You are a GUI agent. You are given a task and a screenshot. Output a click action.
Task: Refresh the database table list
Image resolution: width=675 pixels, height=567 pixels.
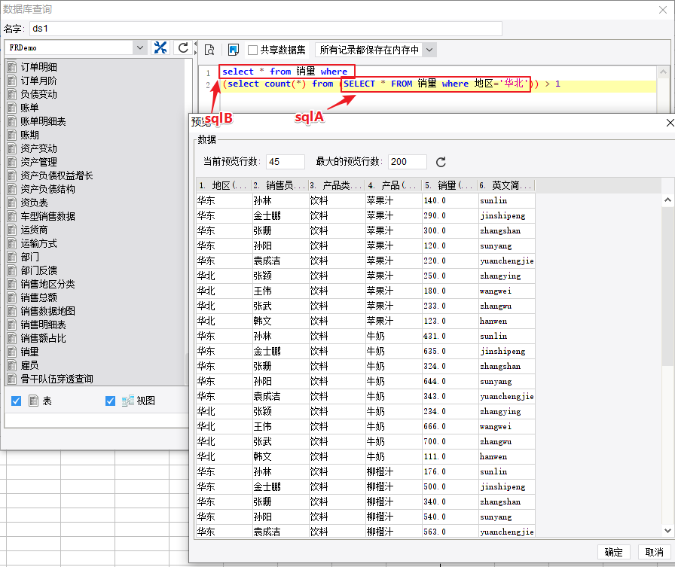[182, 47]
